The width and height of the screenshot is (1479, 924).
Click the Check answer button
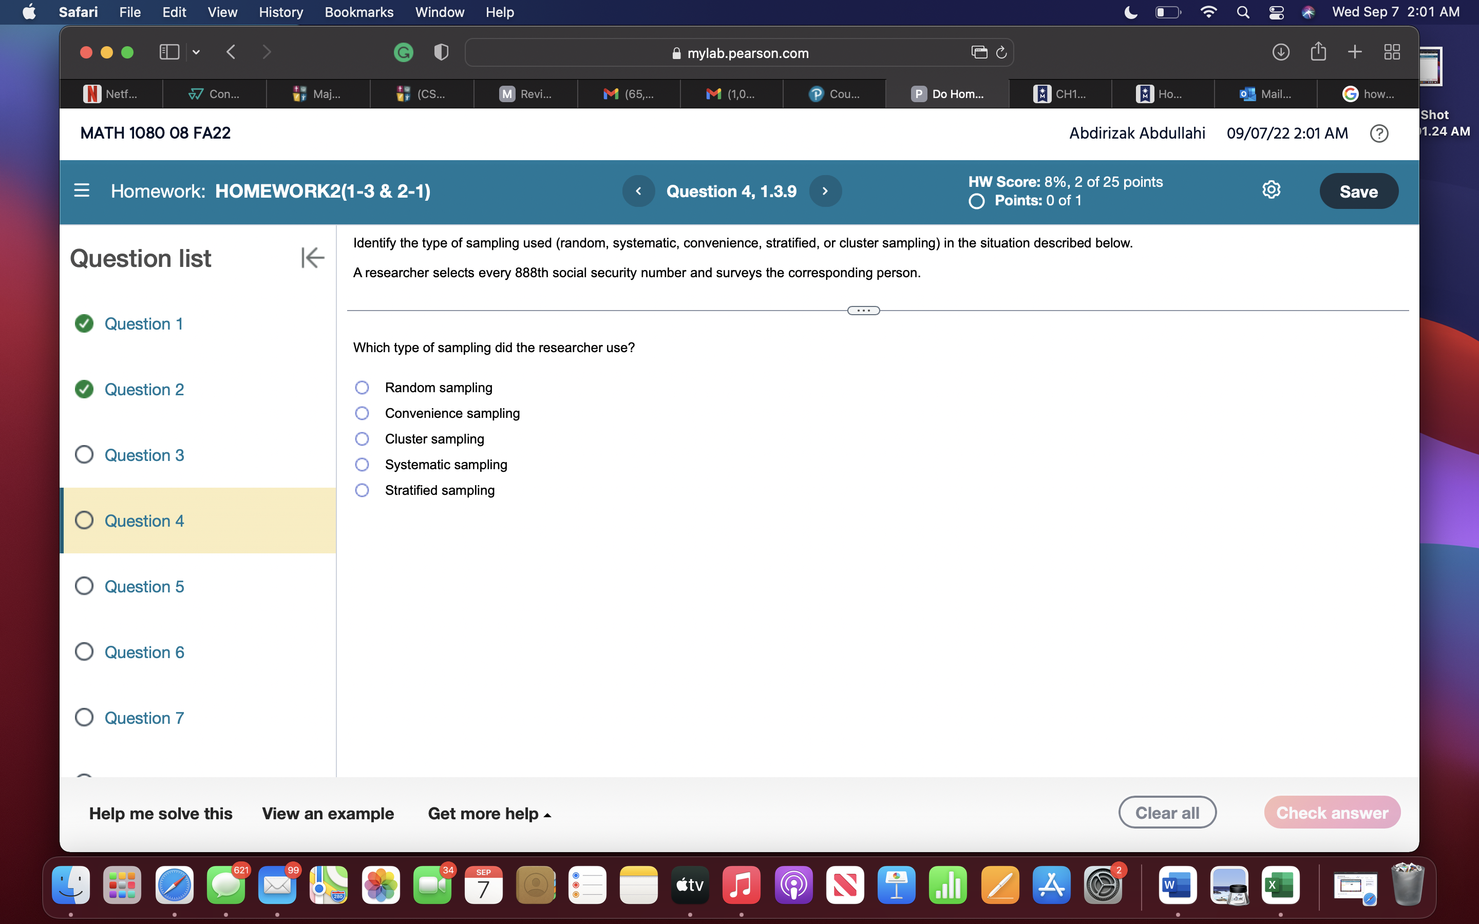1332,812
